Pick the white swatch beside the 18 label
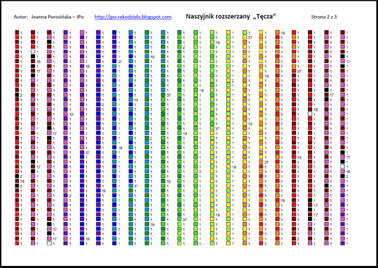The image size is (378, 268). coord(310,114)
